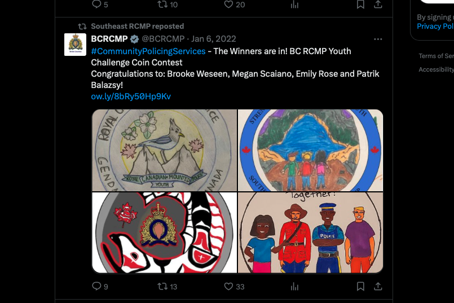
Task: Open the 'Southeast RCMP reposted' label
Action: [x=137, y=27]
